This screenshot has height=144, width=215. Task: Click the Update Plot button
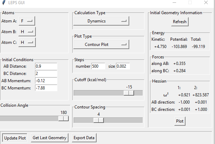tap(15, 138)
